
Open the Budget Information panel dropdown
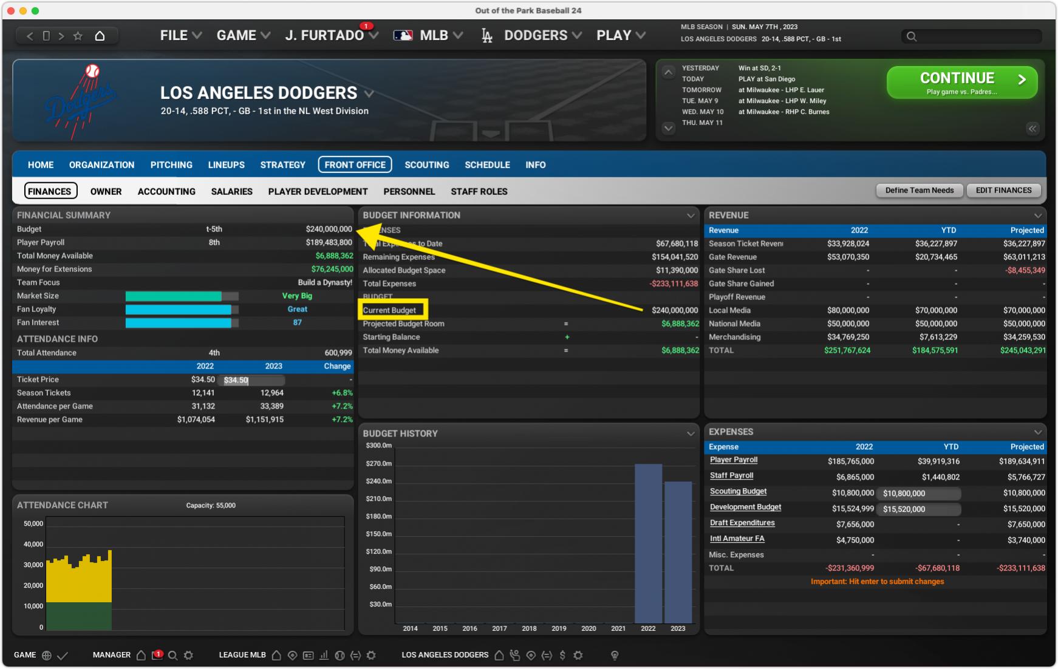point(690,216)
